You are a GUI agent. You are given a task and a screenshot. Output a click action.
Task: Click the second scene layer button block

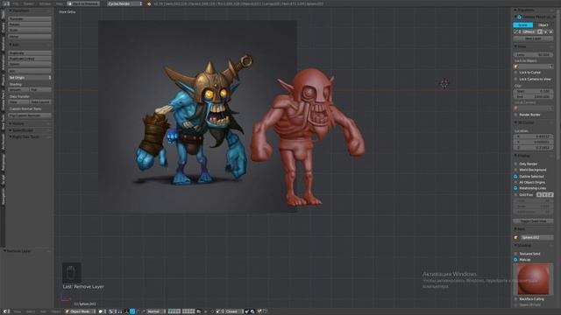(x=188, y=311)
